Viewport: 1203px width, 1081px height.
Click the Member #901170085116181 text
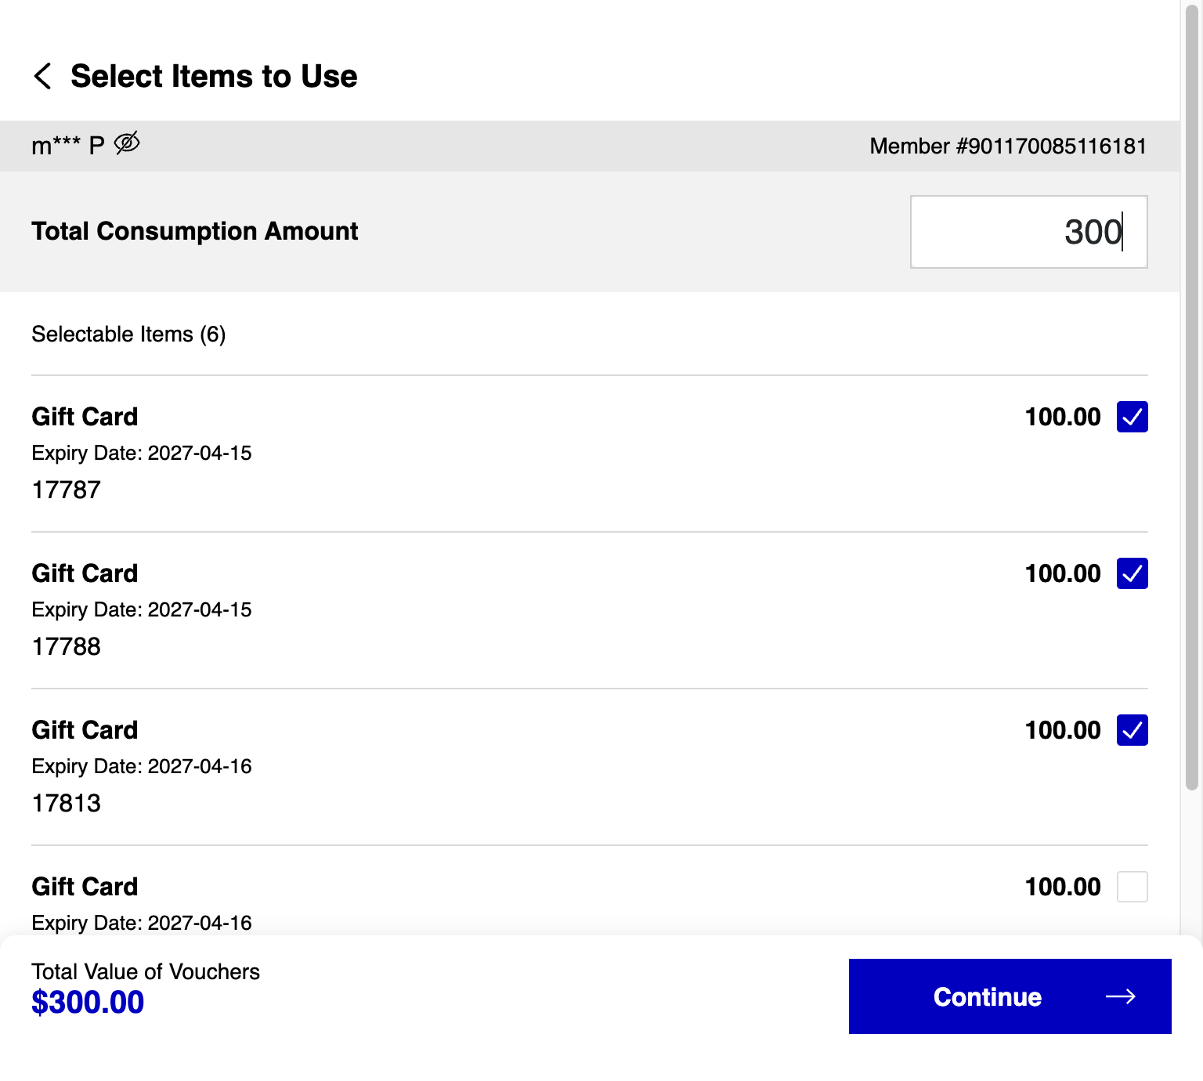click(1008, 146)
